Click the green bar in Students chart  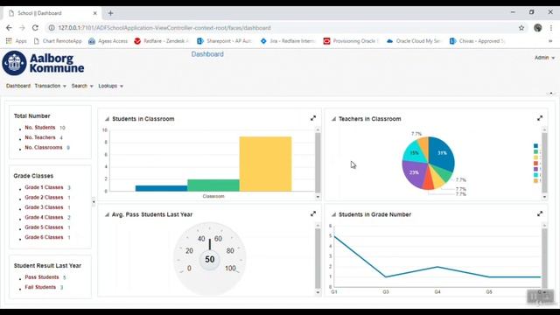(213, 185)
